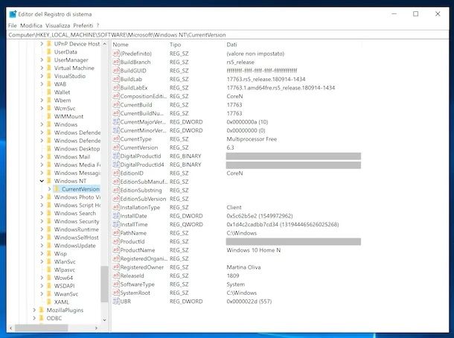454x338 pixels.
Task: Click the tree vertical scrollbar thumb
Action: 104,284
